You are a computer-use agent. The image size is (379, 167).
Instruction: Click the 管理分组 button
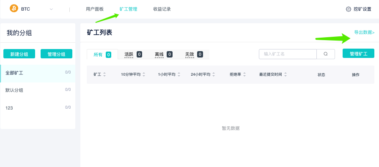[x=56, y=54]
